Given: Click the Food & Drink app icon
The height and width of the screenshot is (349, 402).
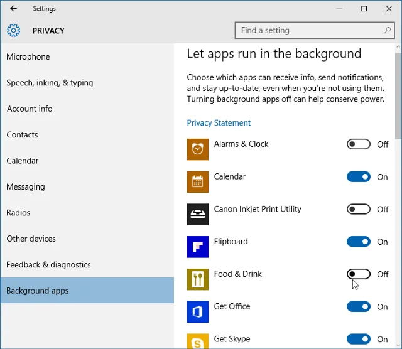Looking at the screenshot, I should [x=197, y=279].
